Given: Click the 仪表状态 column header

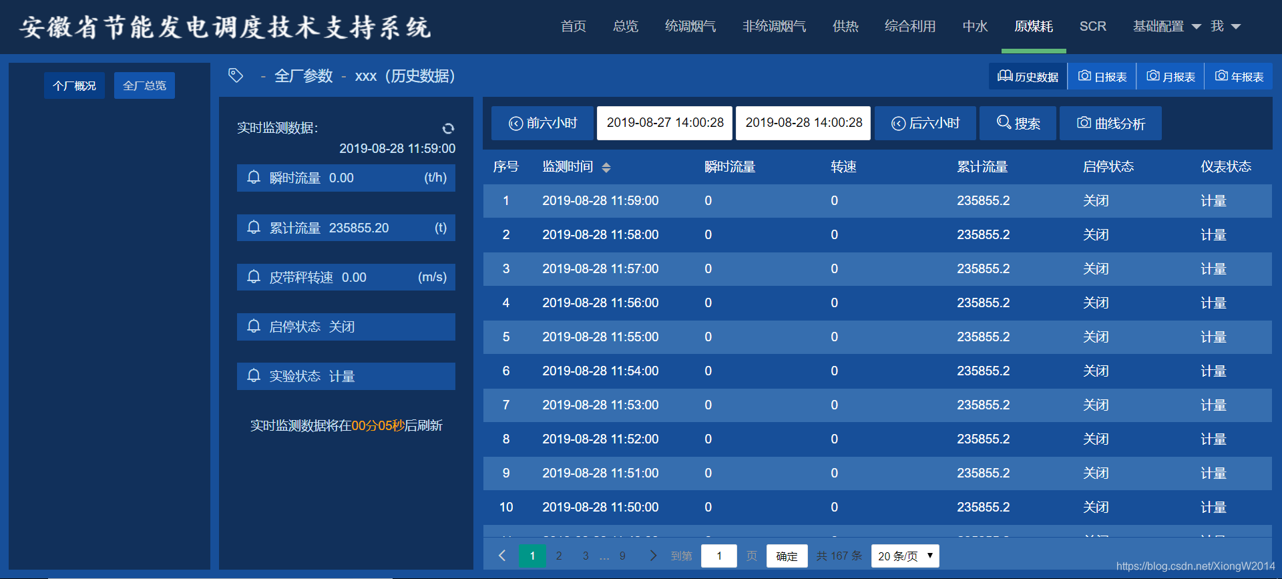Looking at the screenshot, I should pyautogui.click(x=1226, y=167).
